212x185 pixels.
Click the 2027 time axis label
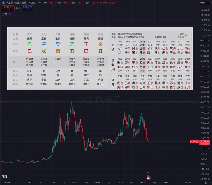(188, 183)
